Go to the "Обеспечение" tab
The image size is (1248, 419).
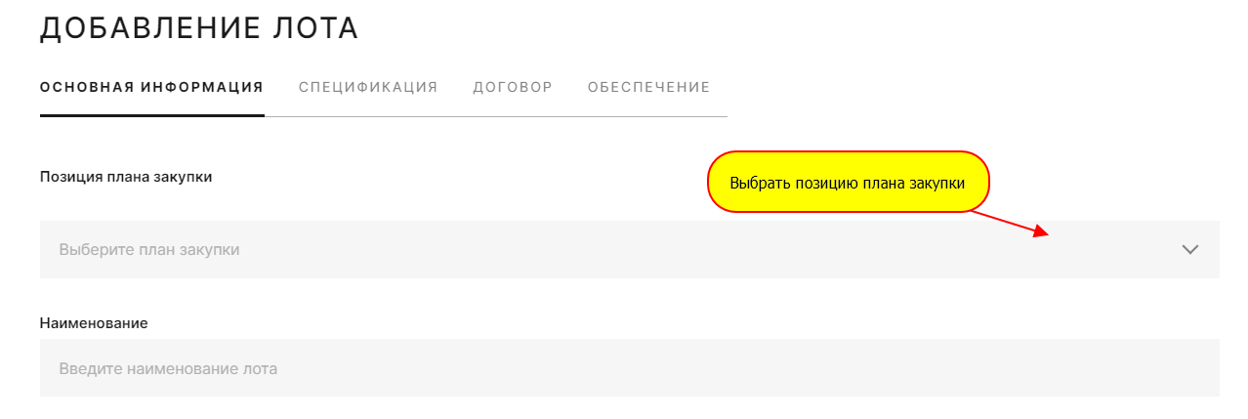pos(648,87)
